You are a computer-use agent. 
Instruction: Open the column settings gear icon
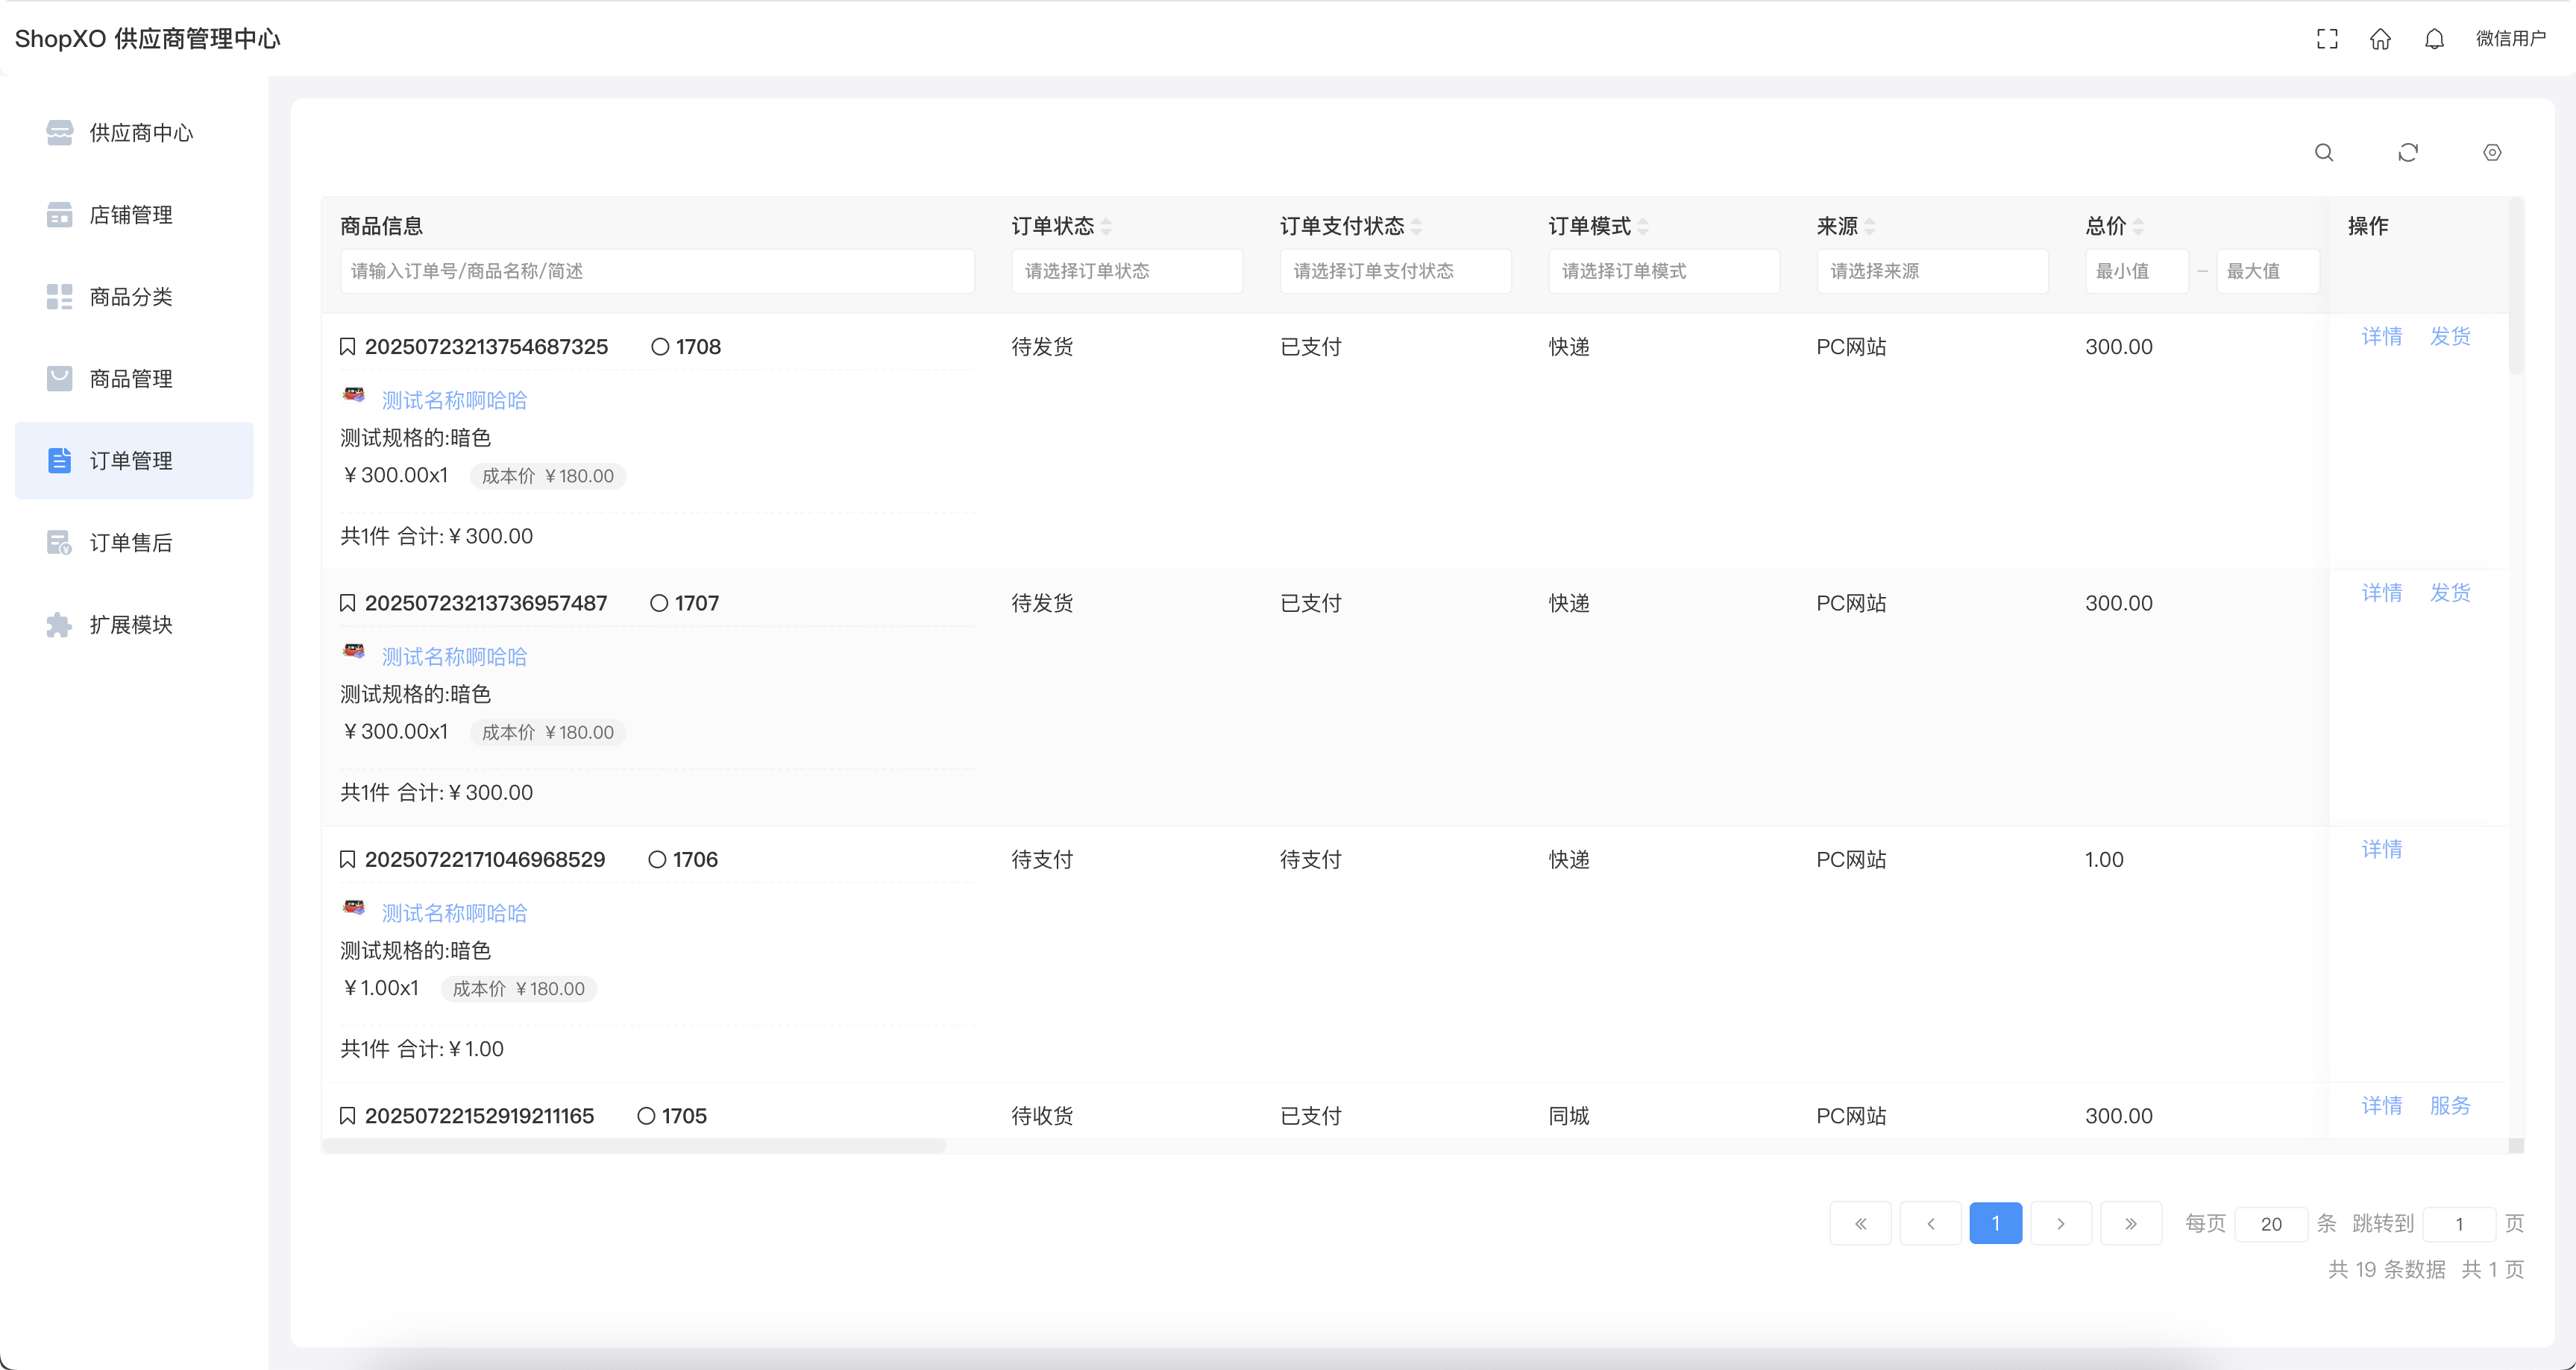point(2492,153)
